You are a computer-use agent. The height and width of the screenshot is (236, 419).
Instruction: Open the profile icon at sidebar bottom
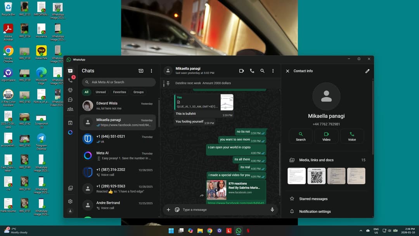point(70,211)
